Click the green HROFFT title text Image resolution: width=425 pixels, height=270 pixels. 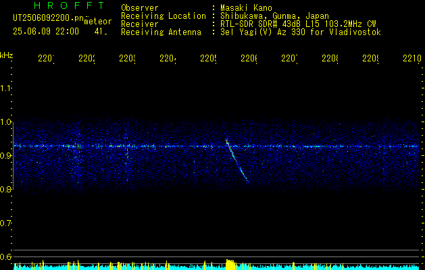[70, 5]
